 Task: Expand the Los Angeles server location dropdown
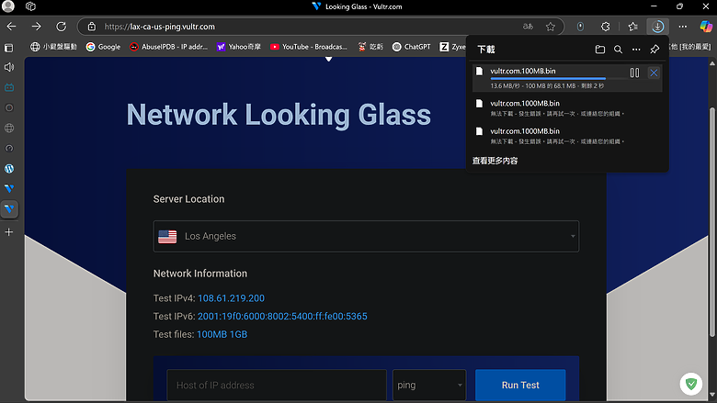366,237
